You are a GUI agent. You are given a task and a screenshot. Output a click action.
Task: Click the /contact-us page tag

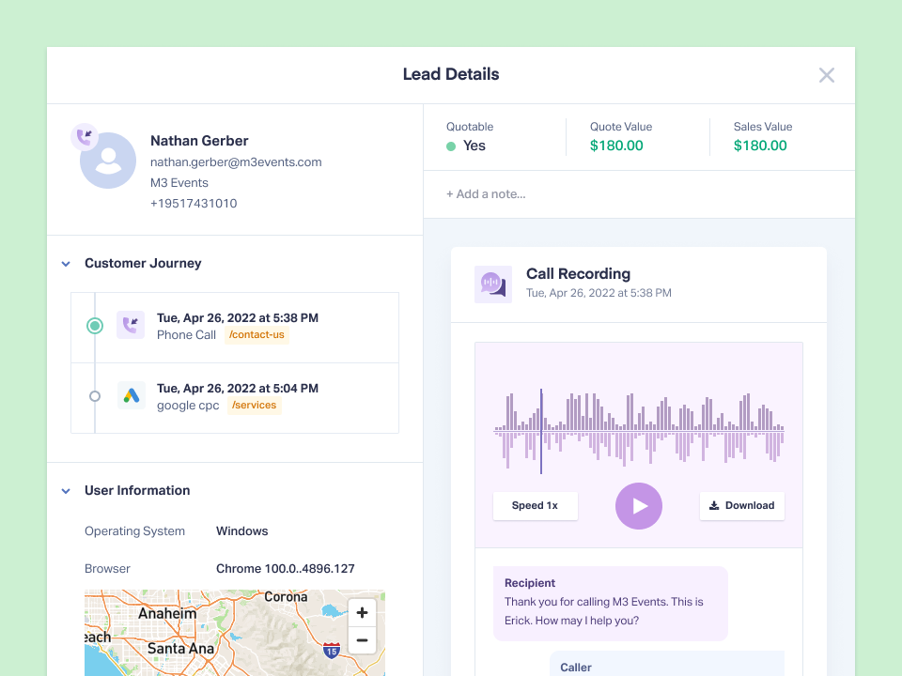coord(257,334)
